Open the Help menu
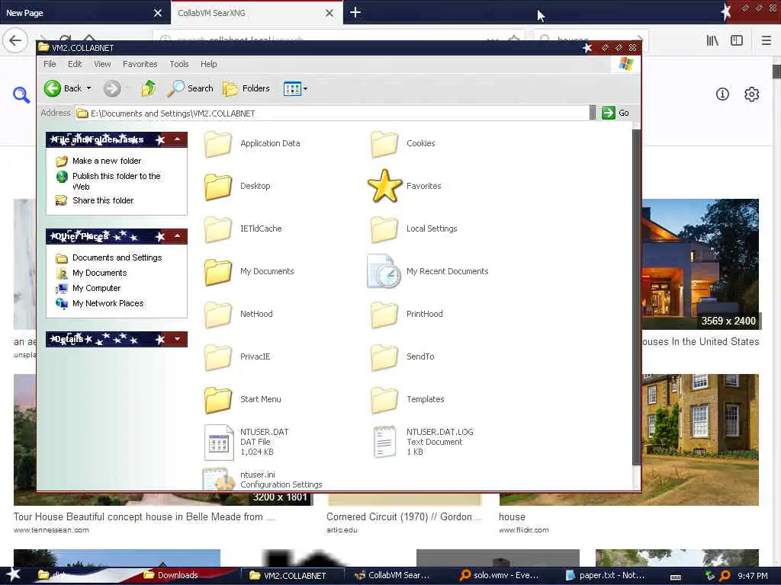Image resolution: width=781 pixels, height=585 pixels. [209, 64]
